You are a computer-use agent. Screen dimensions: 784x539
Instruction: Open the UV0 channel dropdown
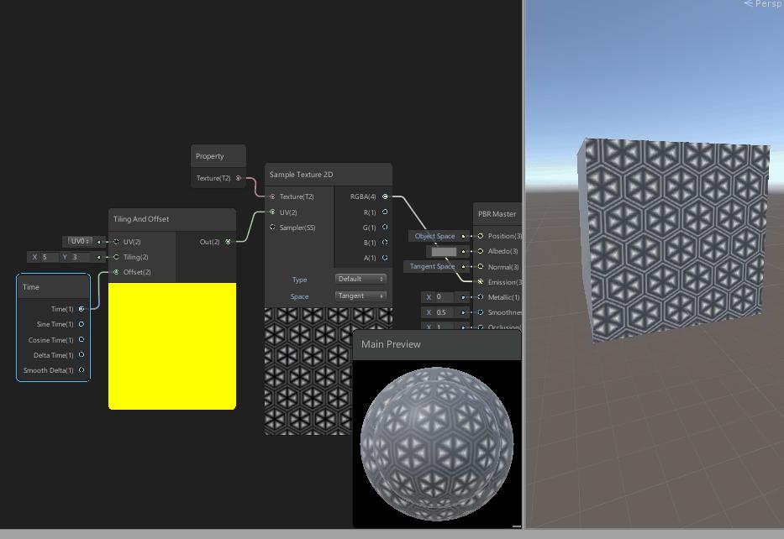(x=79, y=241)
